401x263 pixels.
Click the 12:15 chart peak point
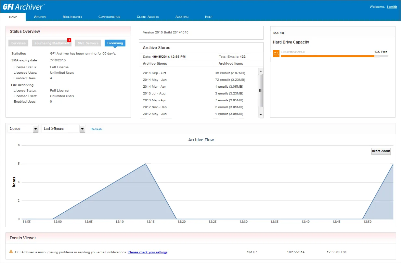[146, 164]
